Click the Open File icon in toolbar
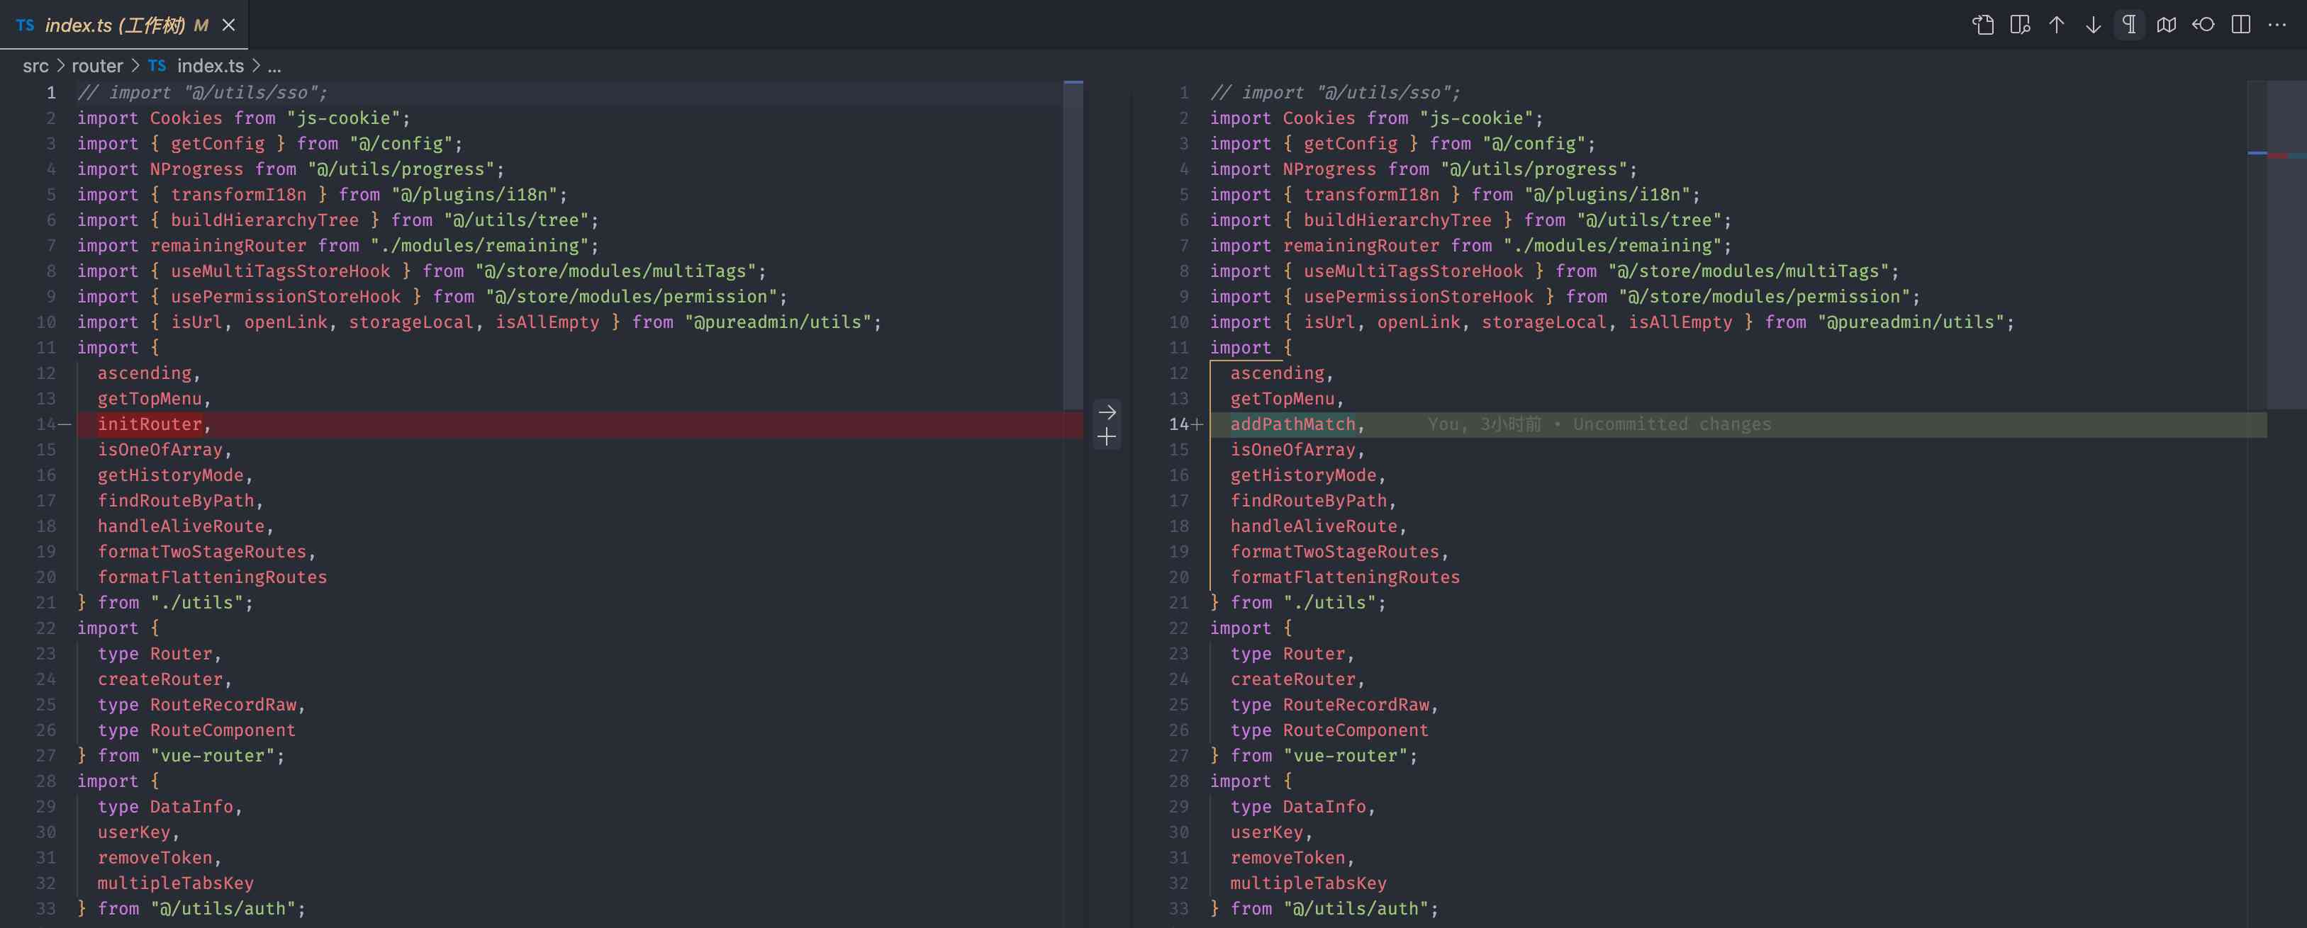The image size is (2307, 928). (x=1983, y=25)
